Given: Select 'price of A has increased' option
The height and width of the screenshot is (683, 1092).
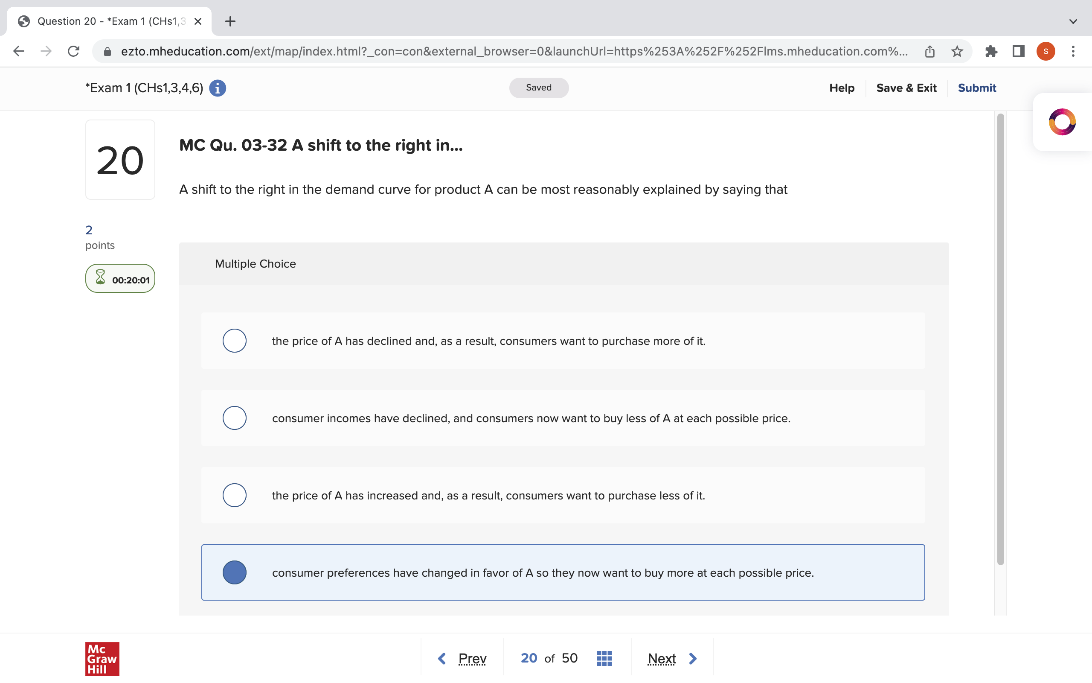Looking at the screenshot, I should click(x=235, y=495).
